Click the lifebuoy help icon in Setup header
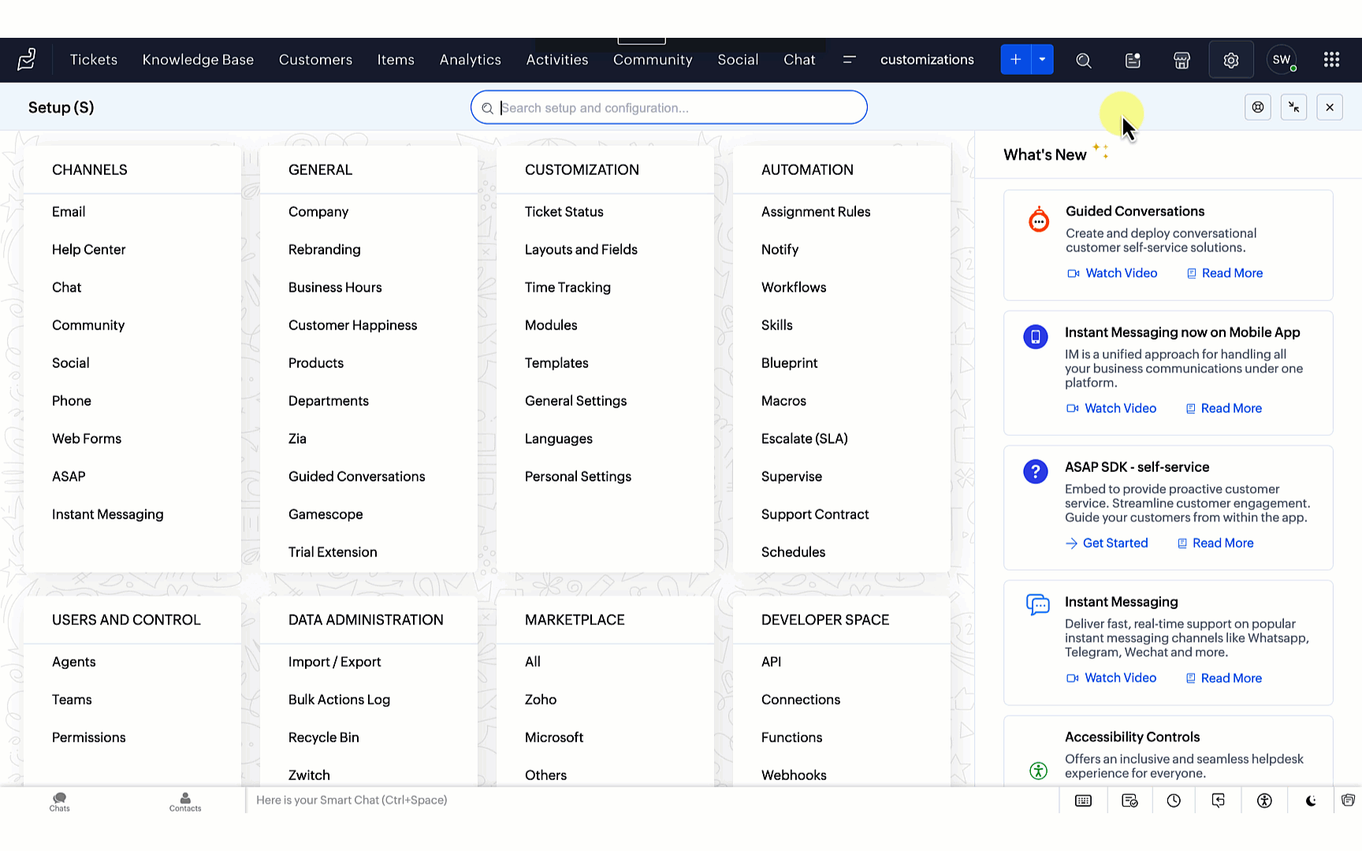This screenshot has width=1362, height=851. coord(1258,107)
